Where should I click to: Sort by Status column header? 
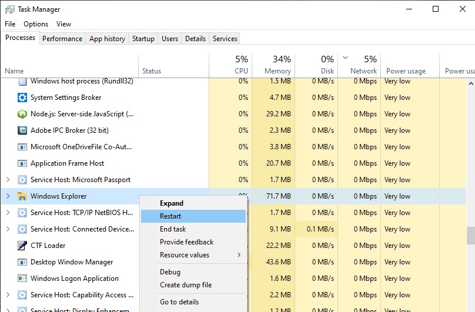pos(173,66)
